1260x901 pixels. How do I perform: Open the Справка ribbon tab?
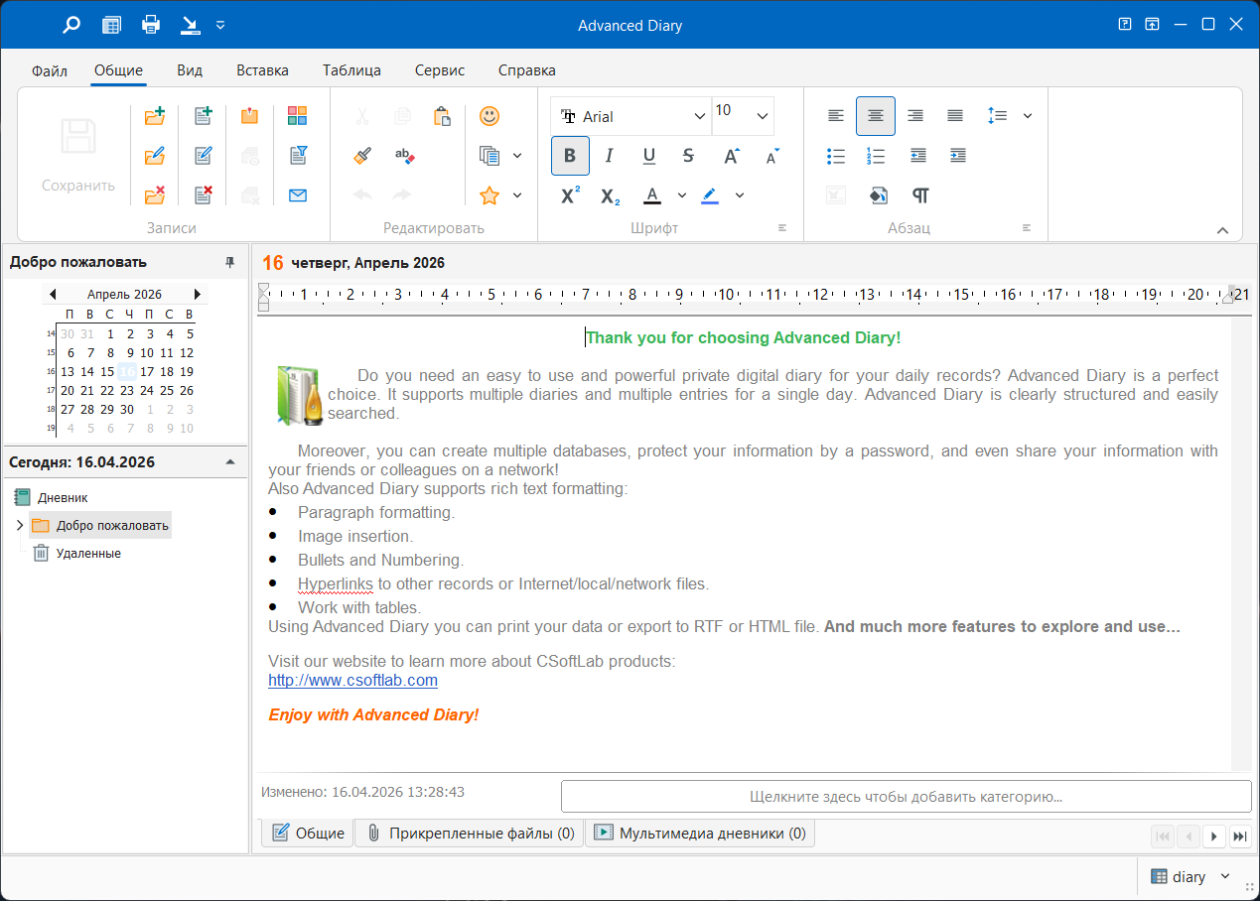[x=526, y=70]
